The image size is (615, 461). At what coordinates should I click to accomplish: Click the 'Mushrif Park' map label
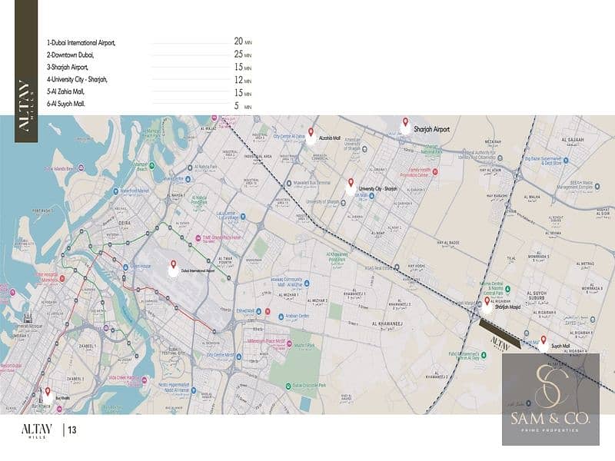pyautogui.click(x=304, y=346)
